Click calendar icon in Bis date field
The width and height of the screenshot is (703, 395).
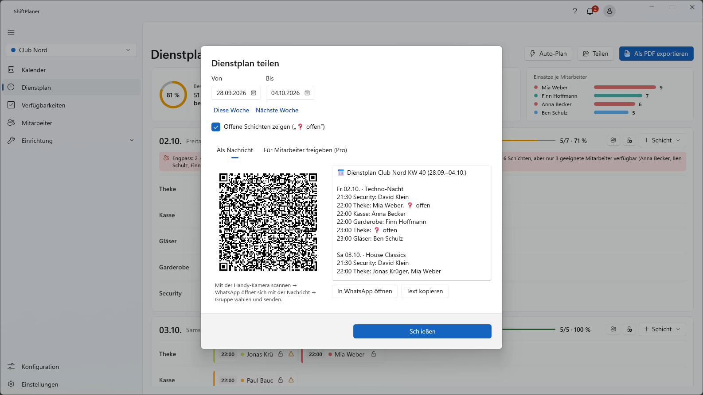click(307, 93)
